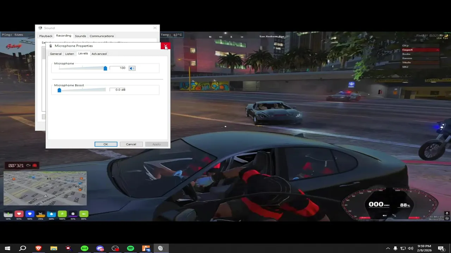Open the Playback tab in the Sound window

pos(46,36)
